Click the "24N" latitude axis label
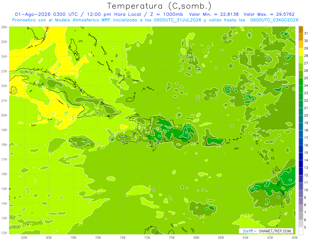This screenshot has height=241, width=313. tap(4, 56)
